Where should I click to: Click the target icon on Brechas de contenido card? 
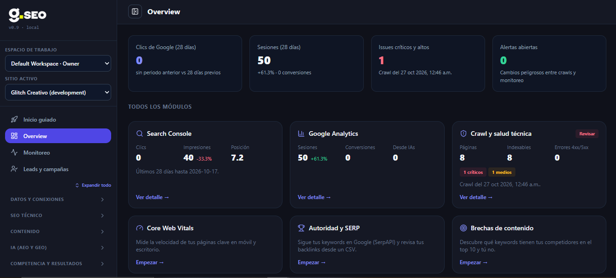tap(463, 228)
